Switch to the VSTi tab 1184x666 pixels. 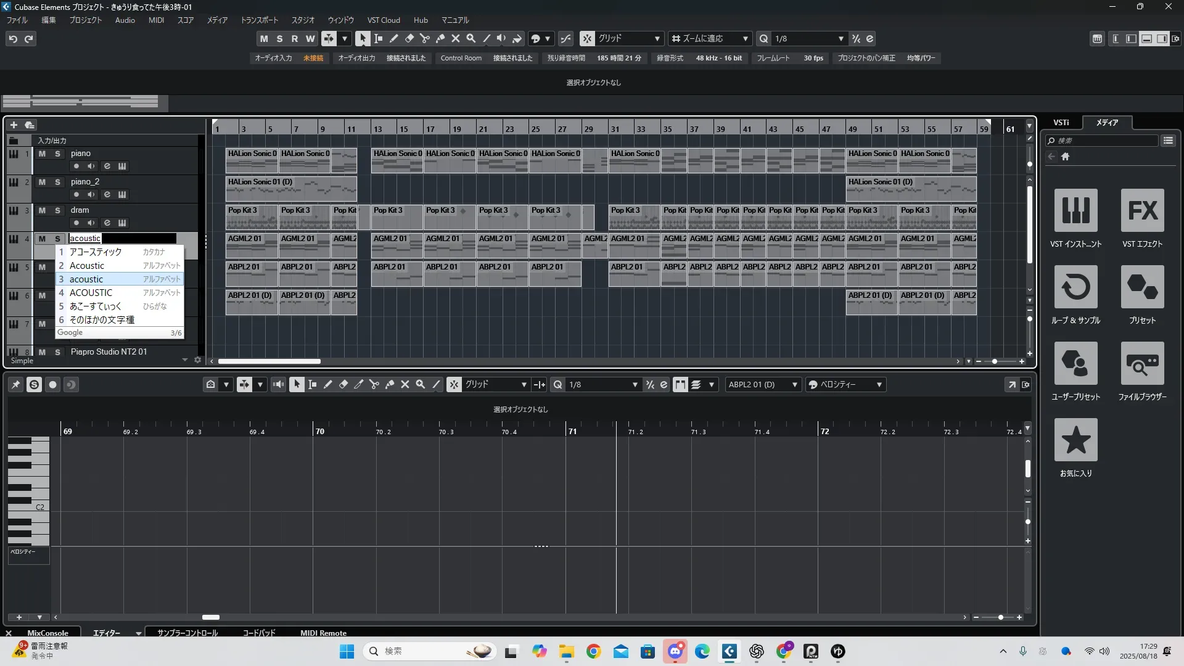click(x=1061, y=123)
